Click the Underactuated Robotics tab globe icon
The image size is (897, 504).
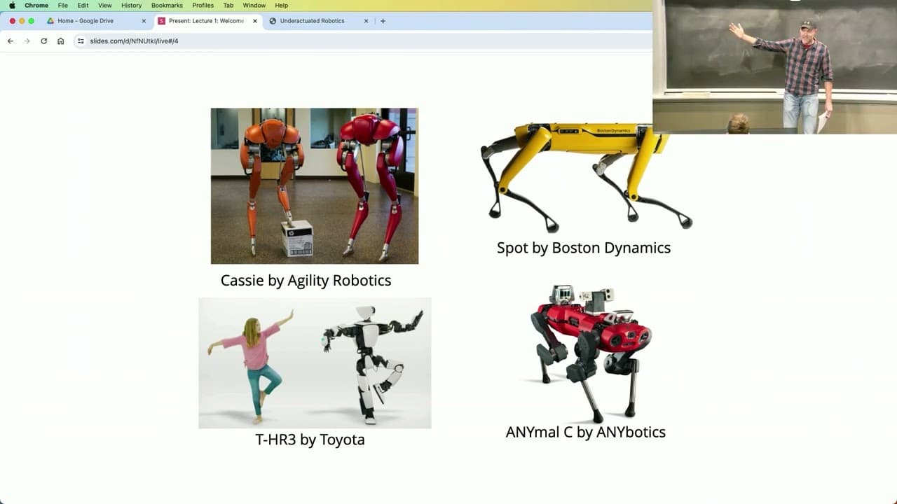[x=273, y=21]
